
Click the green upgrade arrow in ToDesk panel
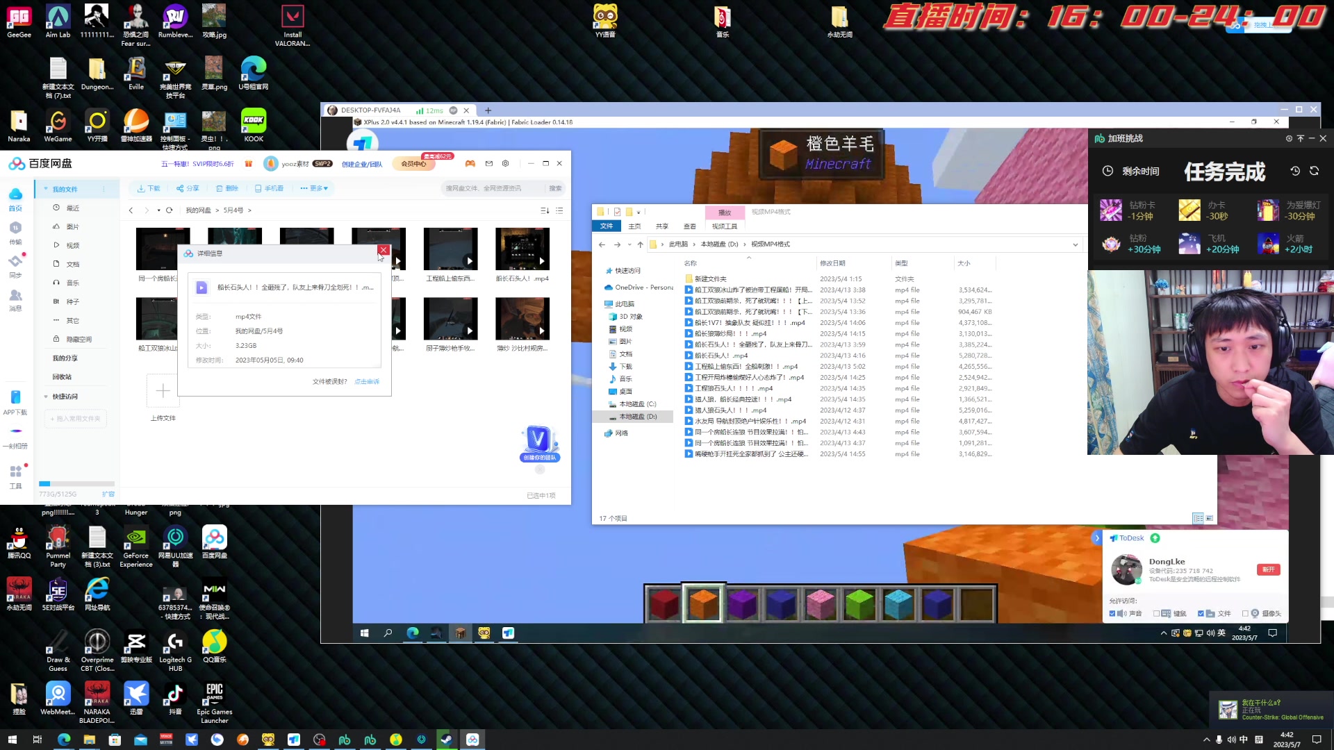point(1155,538)
